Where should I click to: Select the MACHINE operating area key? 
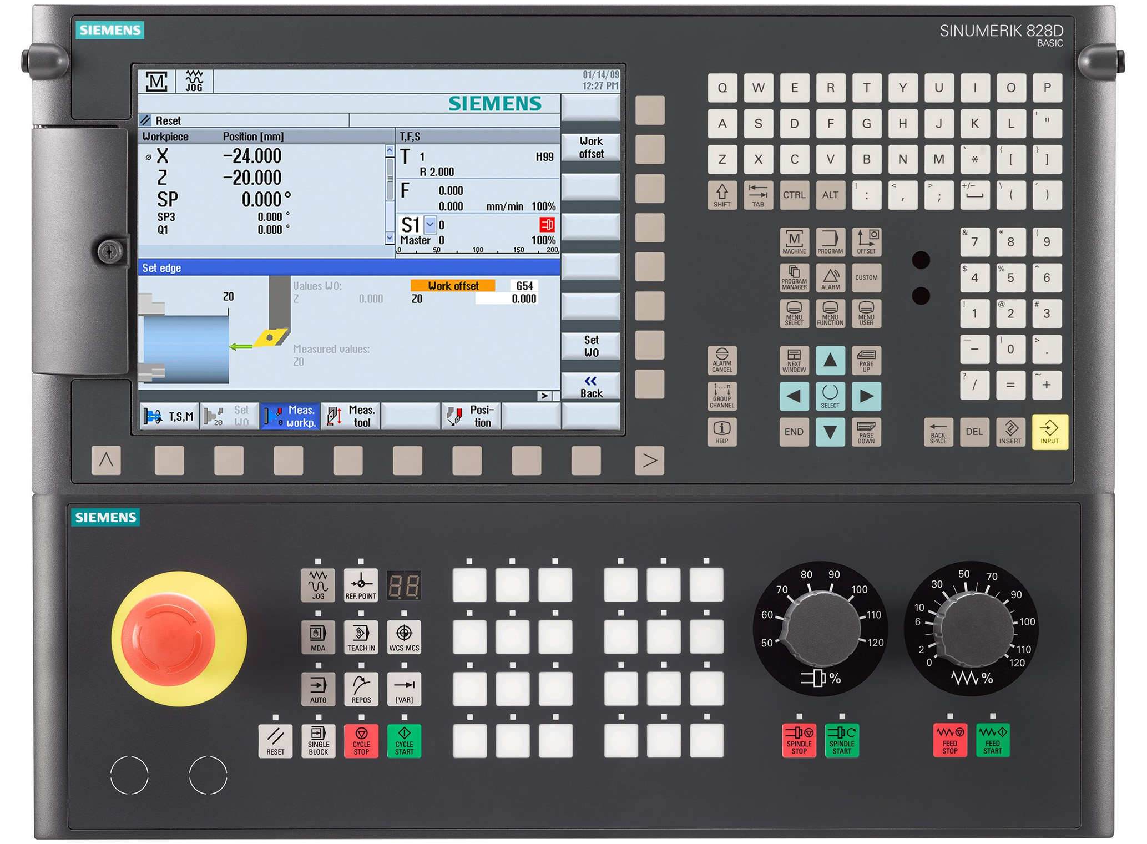[794, 242]
